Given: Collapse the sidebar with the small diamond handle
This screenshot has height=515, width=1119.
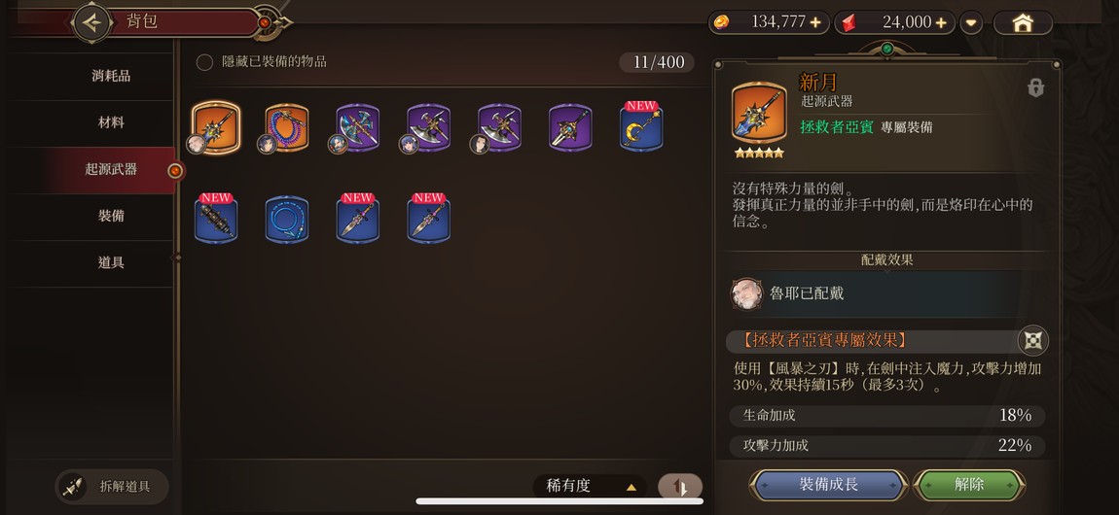Looking at the screenshot, I should point(177,257).
